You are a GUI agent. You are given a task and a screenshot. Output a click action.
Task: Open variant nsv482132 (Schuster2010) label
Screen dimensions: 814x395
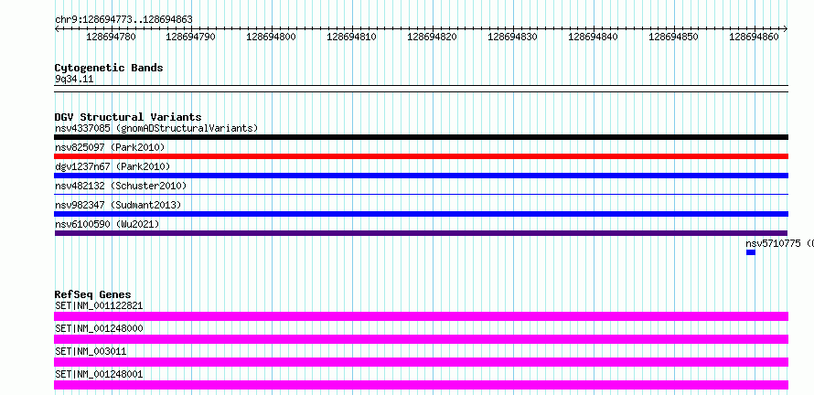pyautogui.click(x=121, y=186)
